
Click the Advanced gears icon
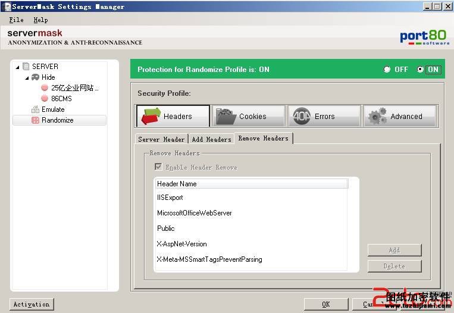pyautogui.click(x=377, y=117)
